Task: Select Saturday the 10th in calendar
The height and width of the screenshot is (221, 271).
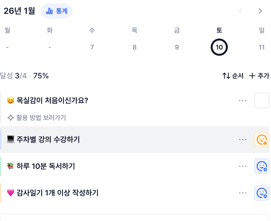Action: pyautogui.click(x=219, y=47)
